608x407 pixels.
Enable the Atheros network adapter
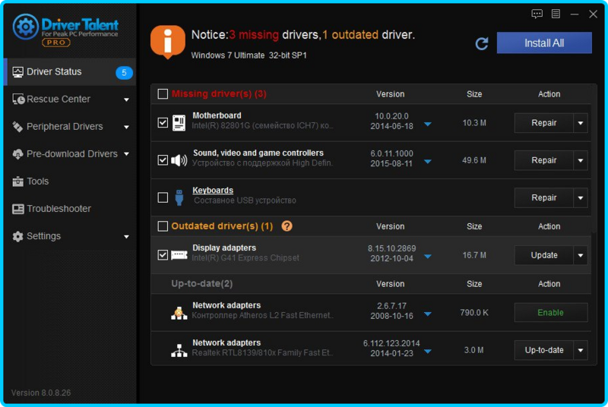tap(550, 313)
